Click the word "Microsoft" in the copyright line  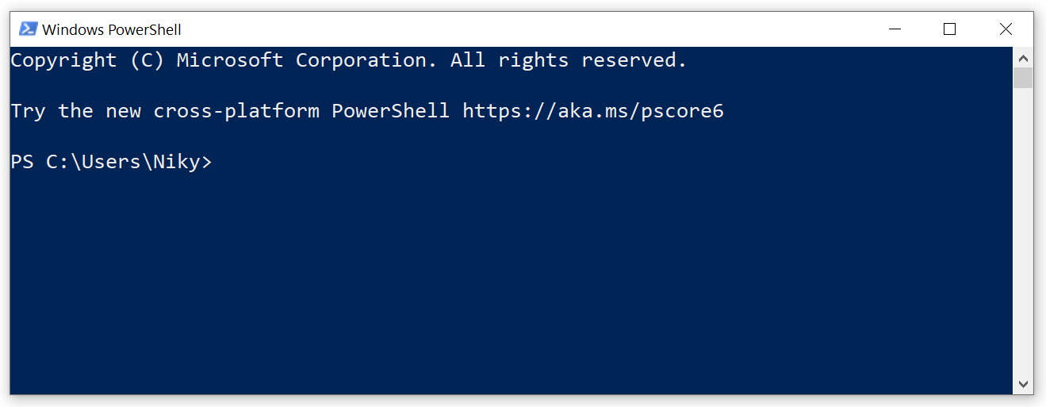click(230, 60)
